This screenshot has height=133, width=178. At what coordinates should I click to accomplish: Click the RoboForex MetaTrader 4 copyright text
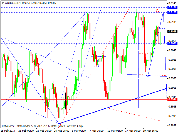click(43, 126)
